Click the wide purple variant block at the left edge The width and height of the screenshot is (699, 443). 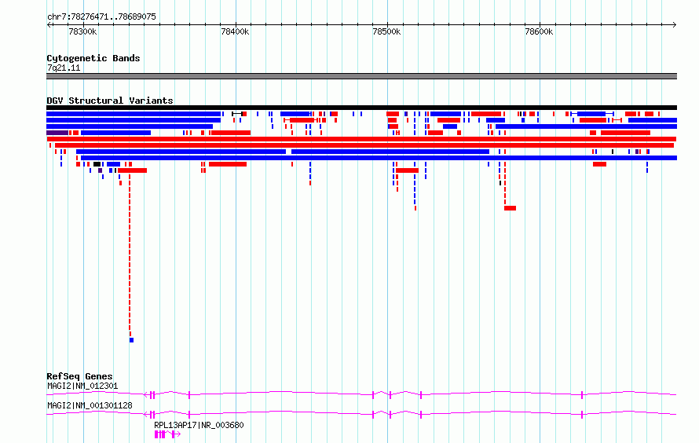57,133
